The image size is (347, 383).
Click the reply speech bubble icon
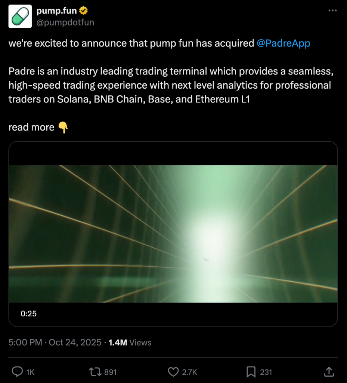pos(17,372)
